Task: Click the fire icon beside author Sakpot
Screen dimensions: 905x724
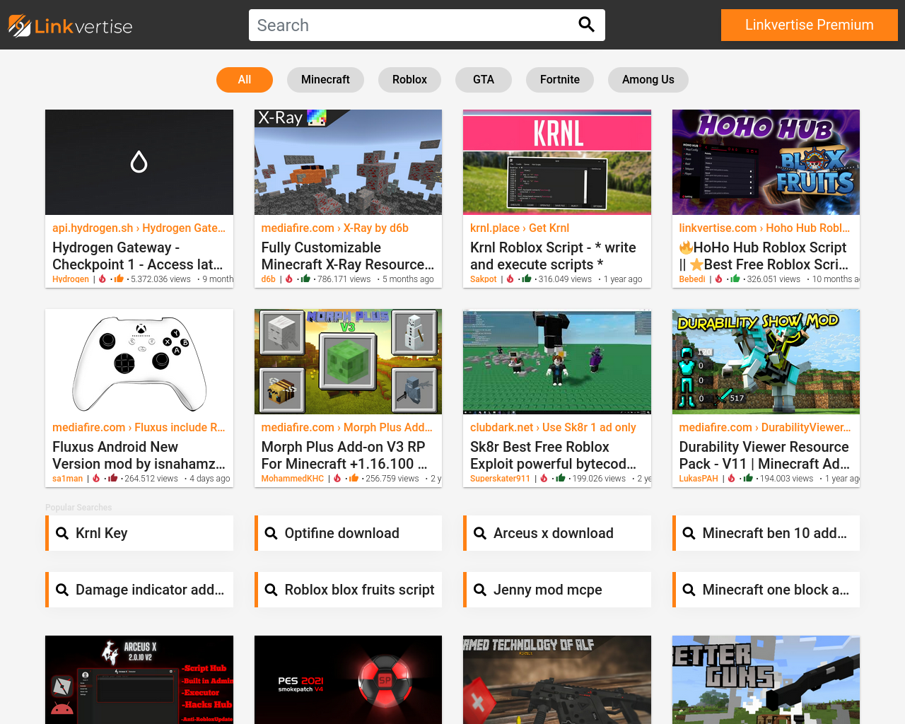Action: coord(510,279)
